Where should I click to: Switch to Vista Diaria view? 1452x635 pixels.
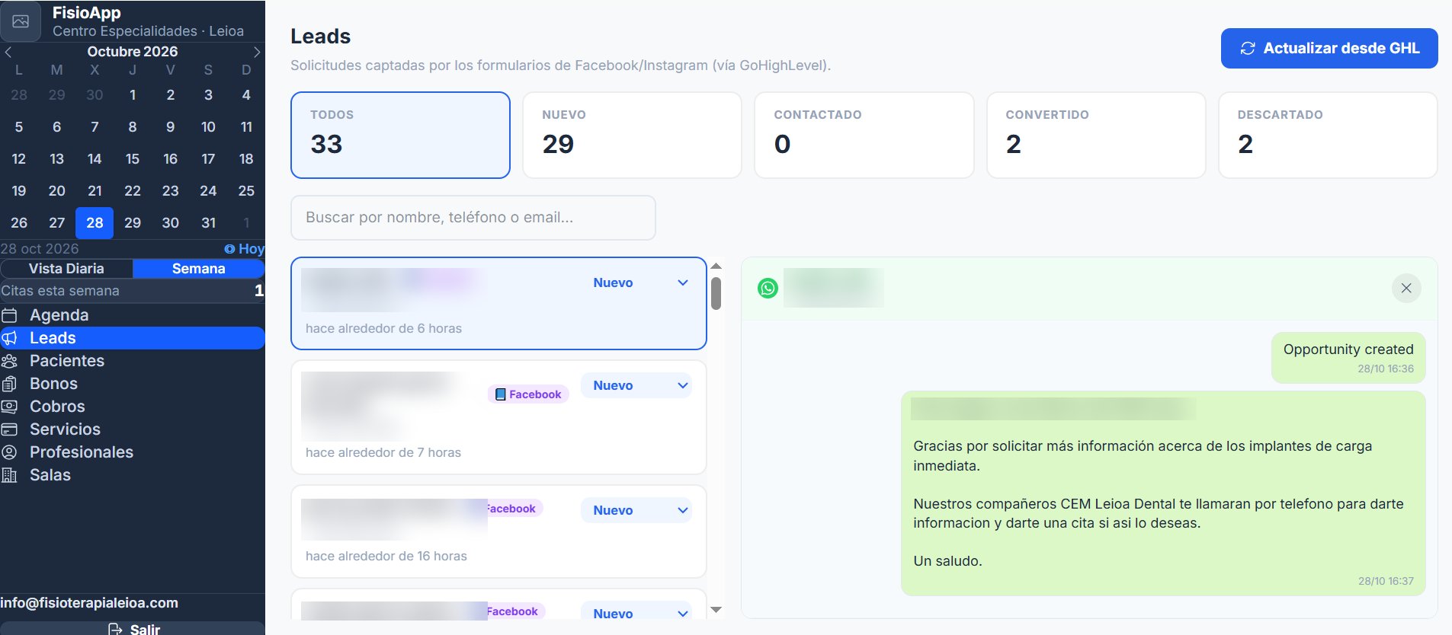pyautogui.click(x=66, y=269)
